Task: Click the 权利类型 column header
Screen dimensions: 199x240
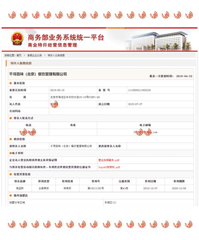Action: tap(44, 181)
